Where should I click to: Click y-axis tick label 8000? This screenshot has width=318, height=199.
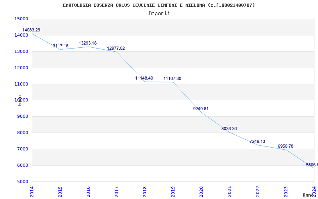point(23,133)
